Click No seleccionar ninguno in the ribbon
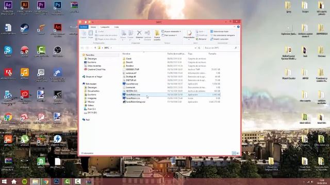This screenshot has height=185, width=330. click(x=222, y=35)
